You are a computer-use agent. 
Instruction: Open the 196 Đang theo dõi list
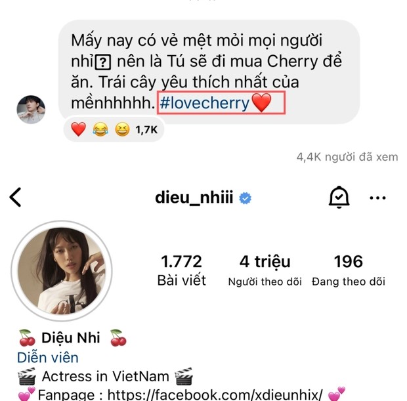coord(349,270)
